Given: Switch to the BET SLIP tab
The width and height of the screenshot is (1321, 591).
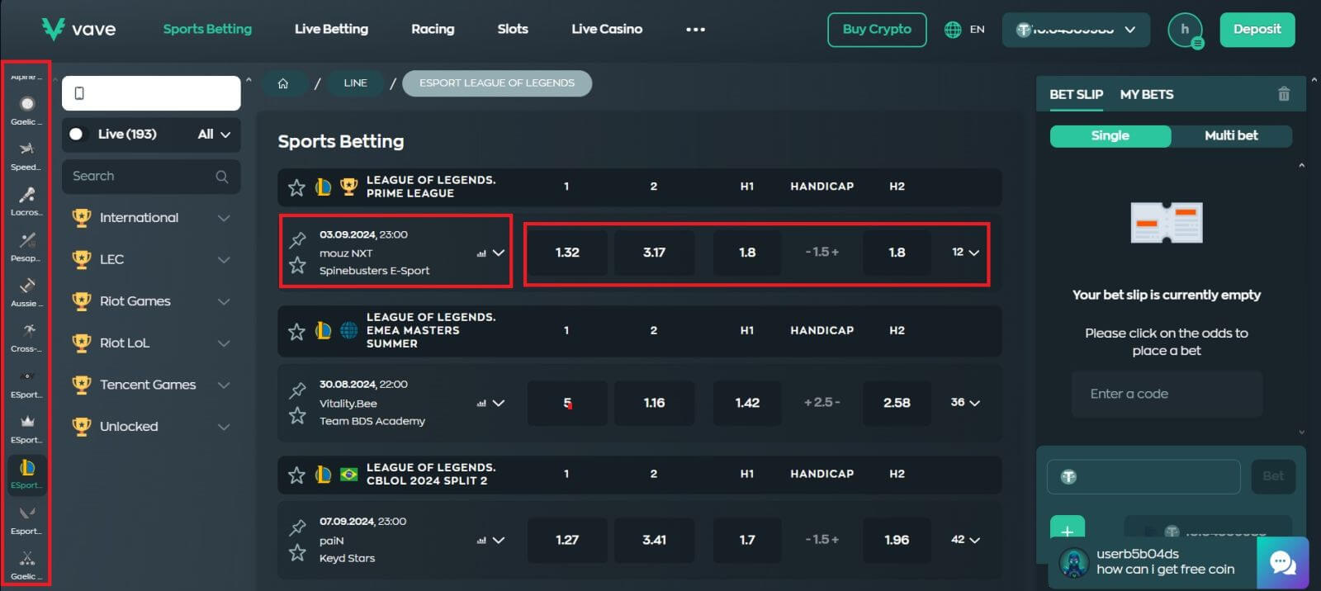Looking at the screenshot, I should point(1076,94).
